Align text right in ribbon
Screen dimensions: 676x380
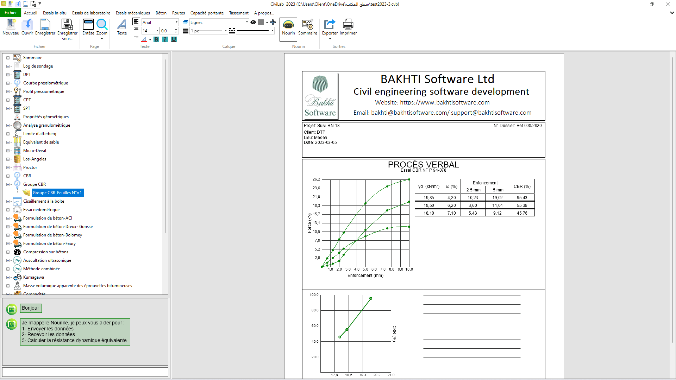pos(136,37)
